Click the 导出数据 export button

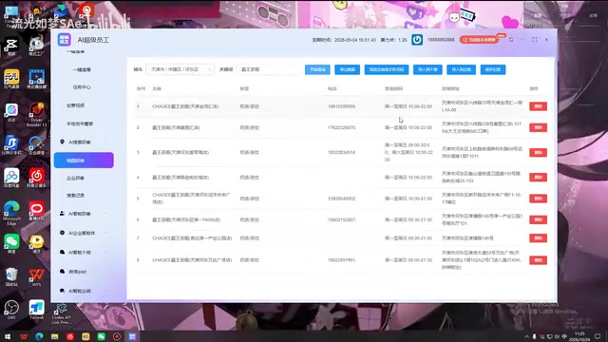click(x=347, y=69)
